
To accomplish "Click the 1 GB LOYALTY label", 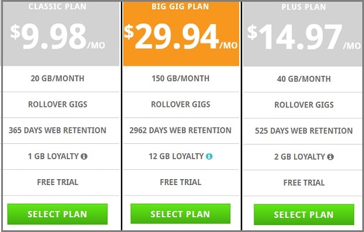I will pos(53,156).
